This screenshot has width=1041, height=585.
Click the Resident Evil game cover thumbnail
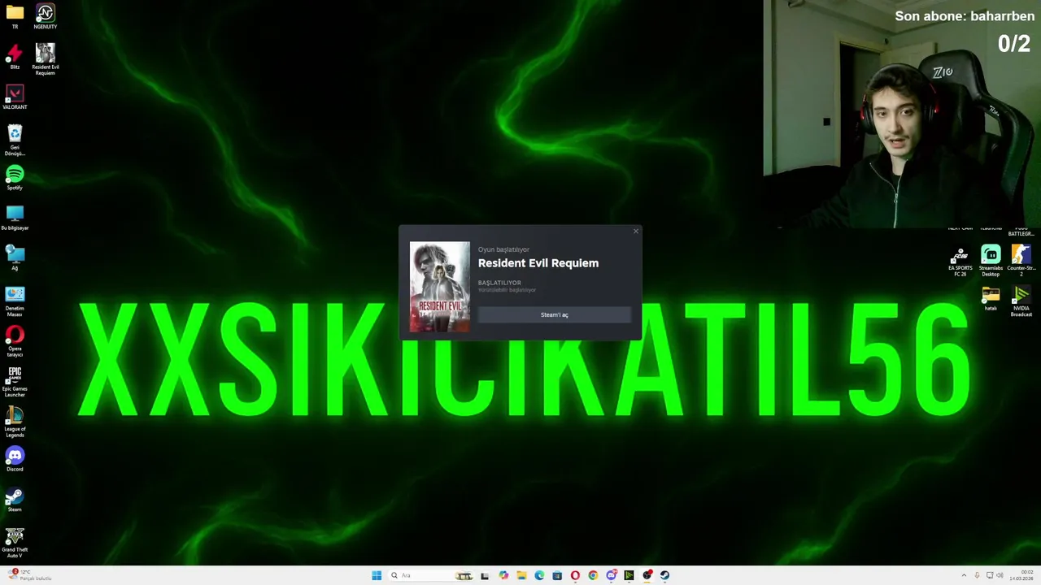(x=439, y=287)
